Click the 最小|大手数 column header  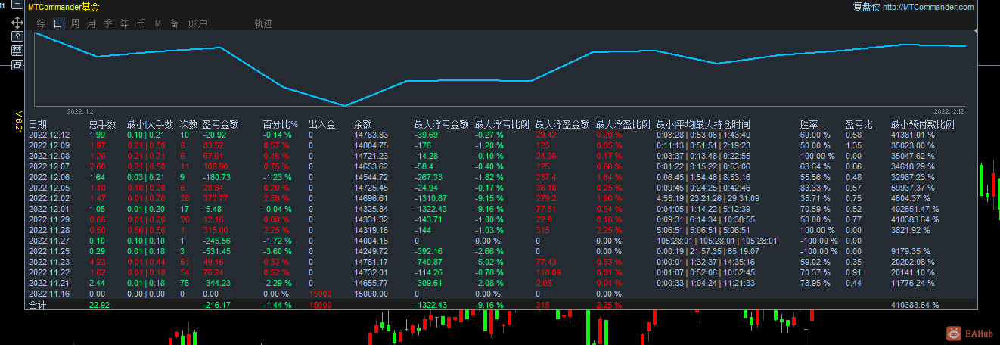[151, 124]
